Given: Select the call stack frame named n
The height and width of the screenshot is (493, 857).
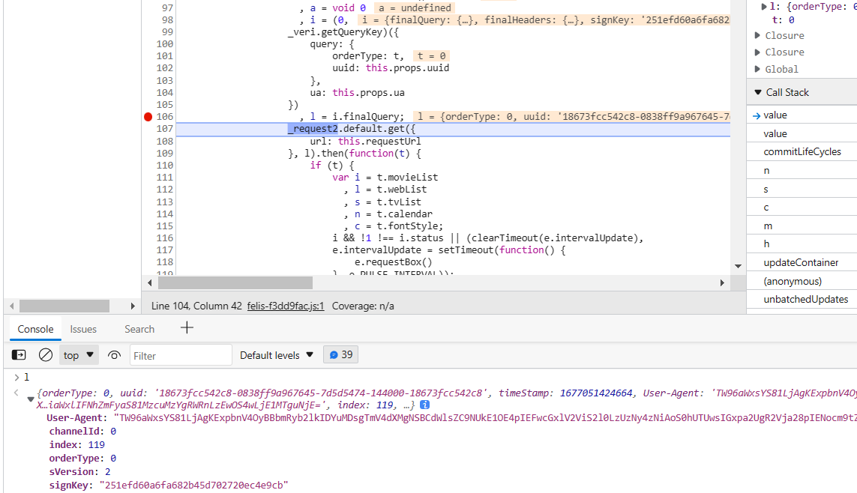Looking at the screenshot, I should 802,171.
